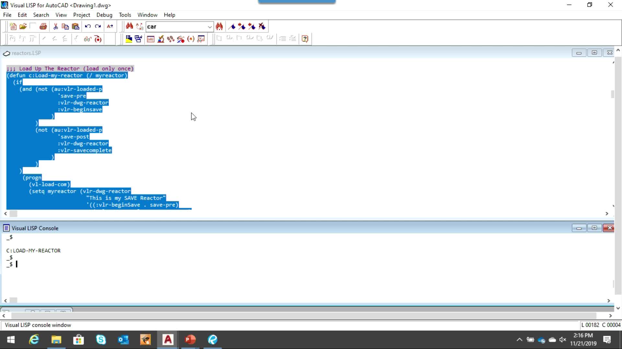The image size is (622, 349).
Task: Open the Inspect microscope tool
Action: tap(161, 39)
